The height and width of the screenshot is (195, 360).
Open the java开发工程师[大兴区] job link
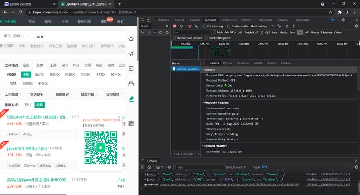tap(27, 149)
